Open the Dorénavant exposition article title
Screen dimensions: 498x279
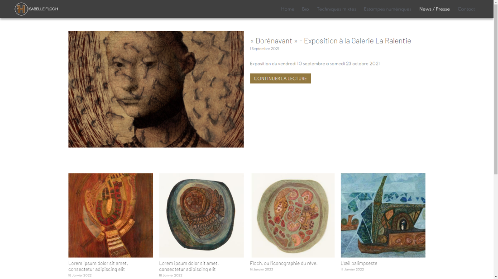pyautogui.click(x=330, y=41)
